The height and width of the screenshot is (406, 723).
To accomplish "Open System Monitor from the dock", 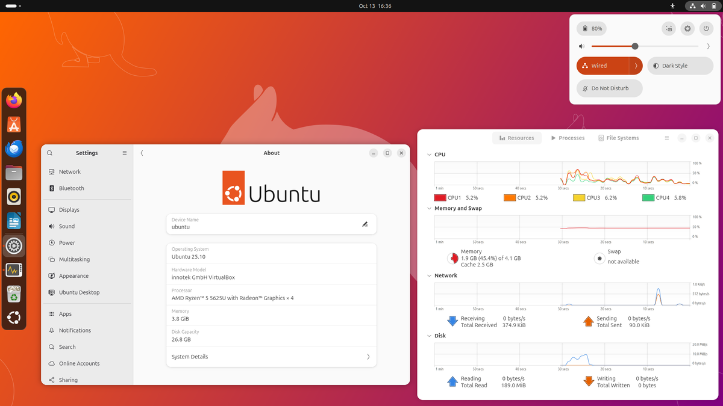I will click(x=14, y=270).
